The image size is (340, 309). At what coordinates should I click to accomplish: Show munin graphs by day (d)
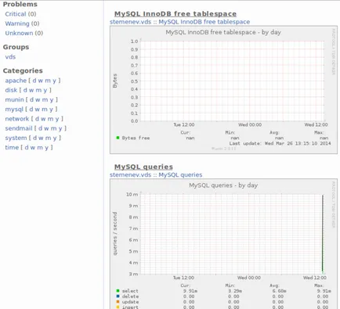click(x=31, y=99)
